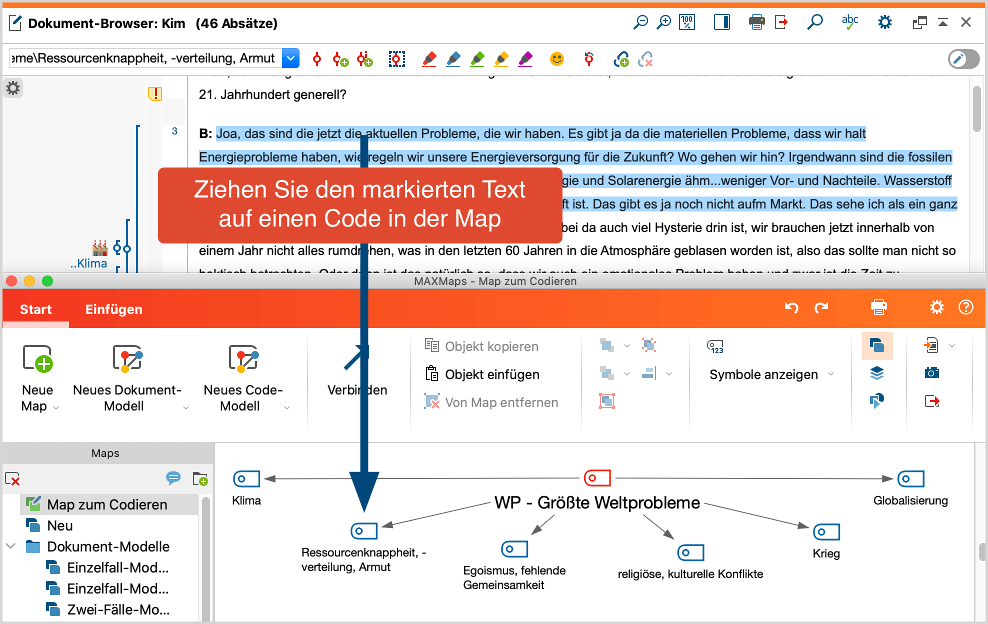Viewport: 988px width, 624px height.
Task: Switch to the Einfügen ribbon tab
Action: (113, 308)
